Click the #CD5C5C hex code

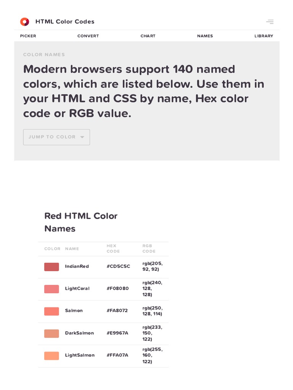click(x=118, y=266)
